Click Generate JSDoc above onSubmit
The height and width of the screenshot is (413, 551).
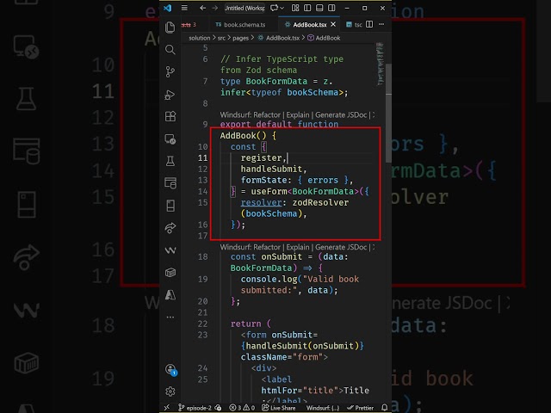click(341, 247)
